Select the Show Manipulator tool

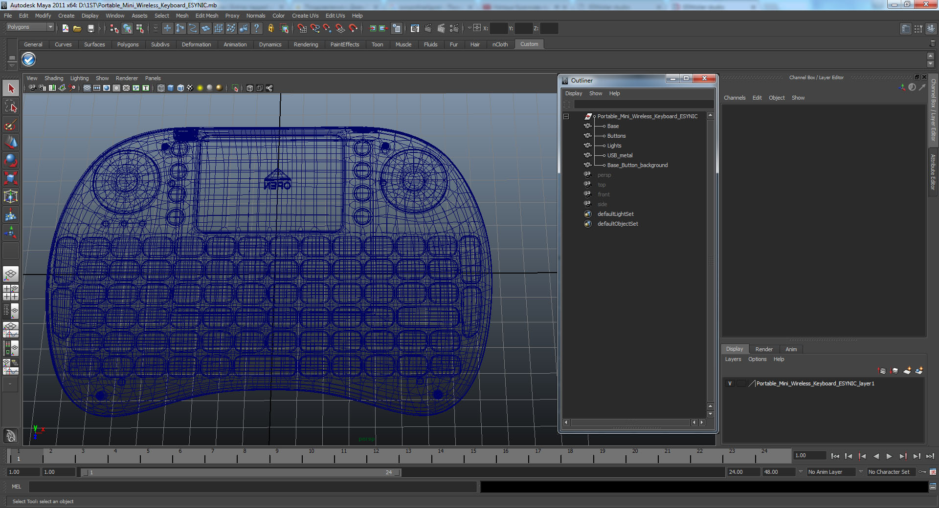[11, 232]
